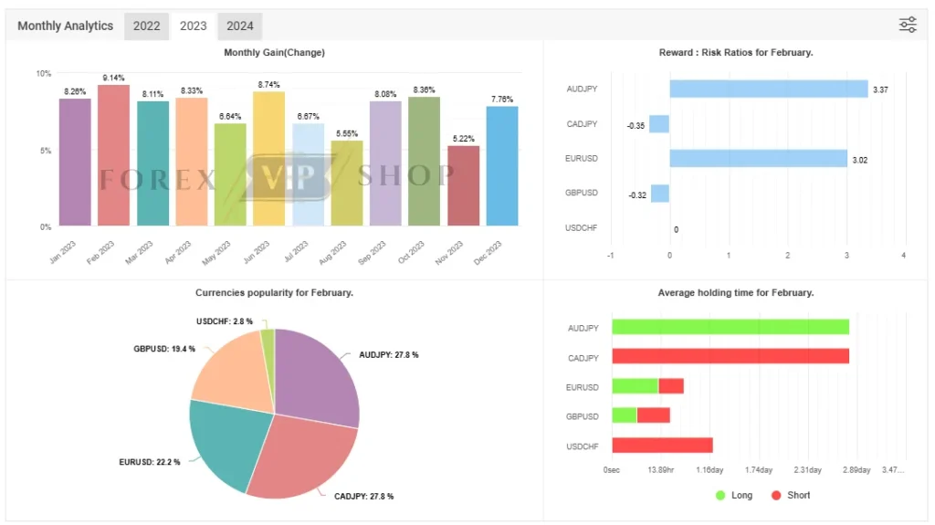Click the CADJPY short holding time bar
Screen dimensions: 935x525
(x=730, y=356)
